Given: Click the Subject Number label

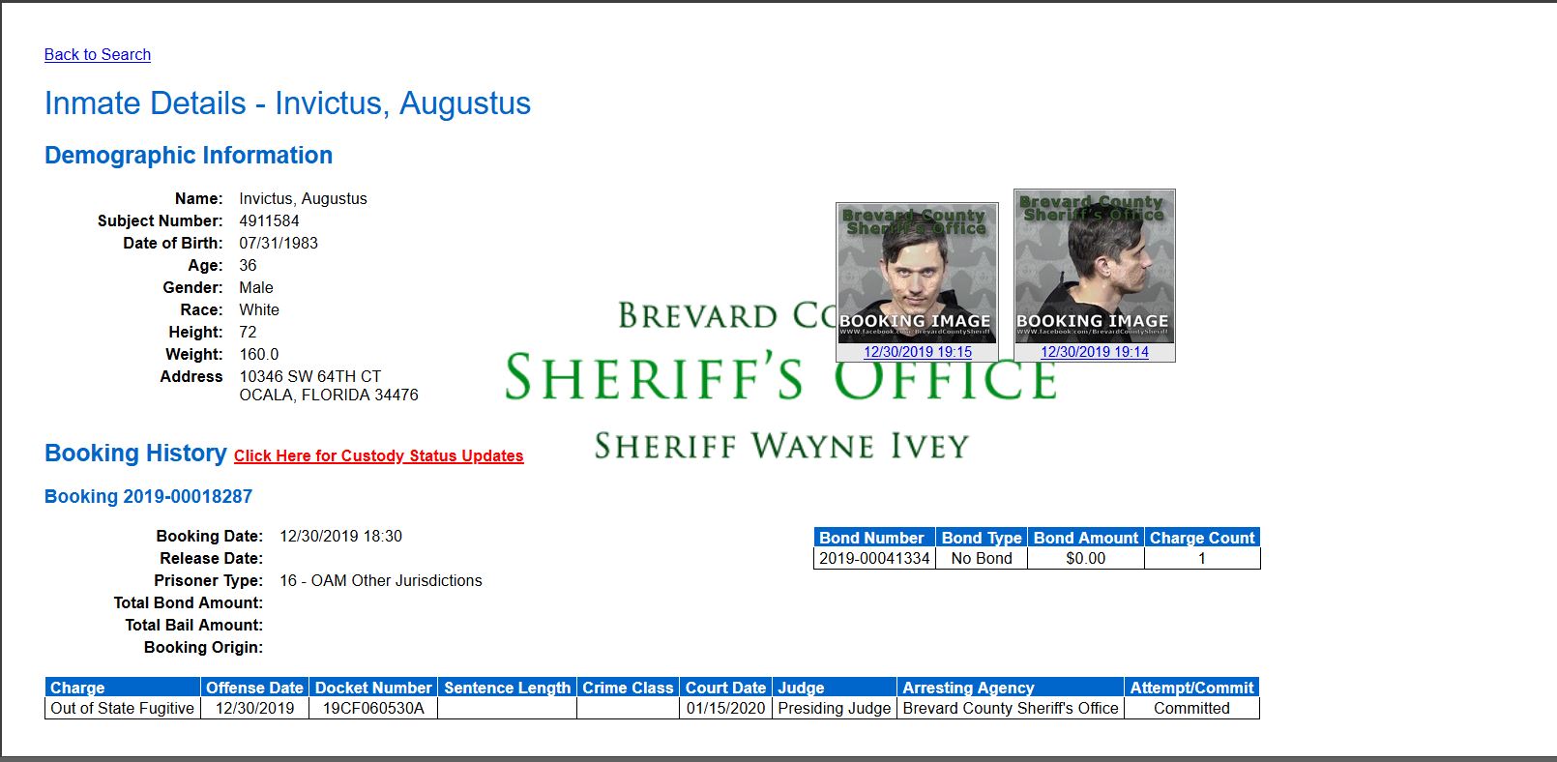Looking at the screenshot, I should pos(161,221).
